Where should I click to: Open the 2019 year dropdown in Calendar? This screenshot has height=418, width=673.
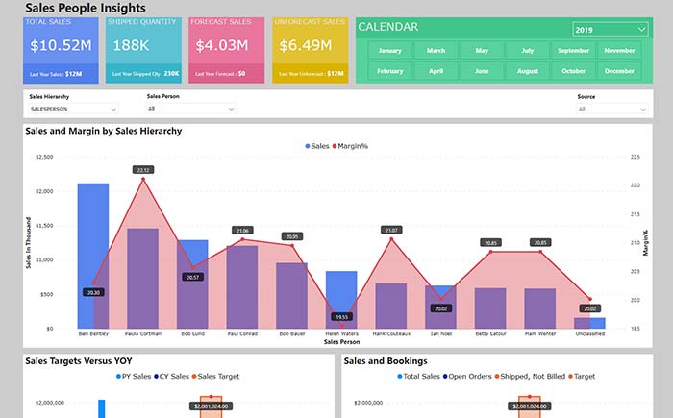click(x=610, y=30)
